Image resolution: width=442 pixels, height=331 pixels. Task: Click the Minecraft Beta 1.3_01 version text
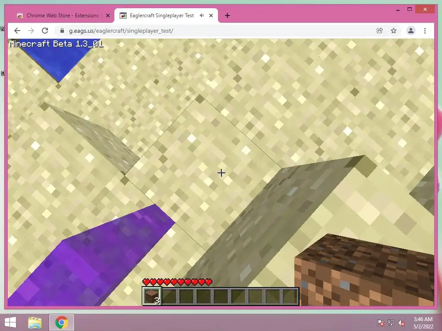tap(57, 44)
